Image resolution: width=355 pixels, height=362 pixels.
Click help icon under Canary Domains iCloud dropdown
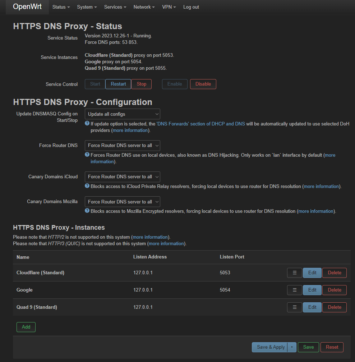point(87,185)
